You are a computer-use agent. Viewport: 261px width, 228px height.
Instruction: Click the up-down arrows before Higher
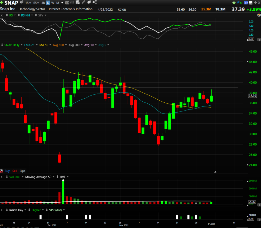coord(29,210)
